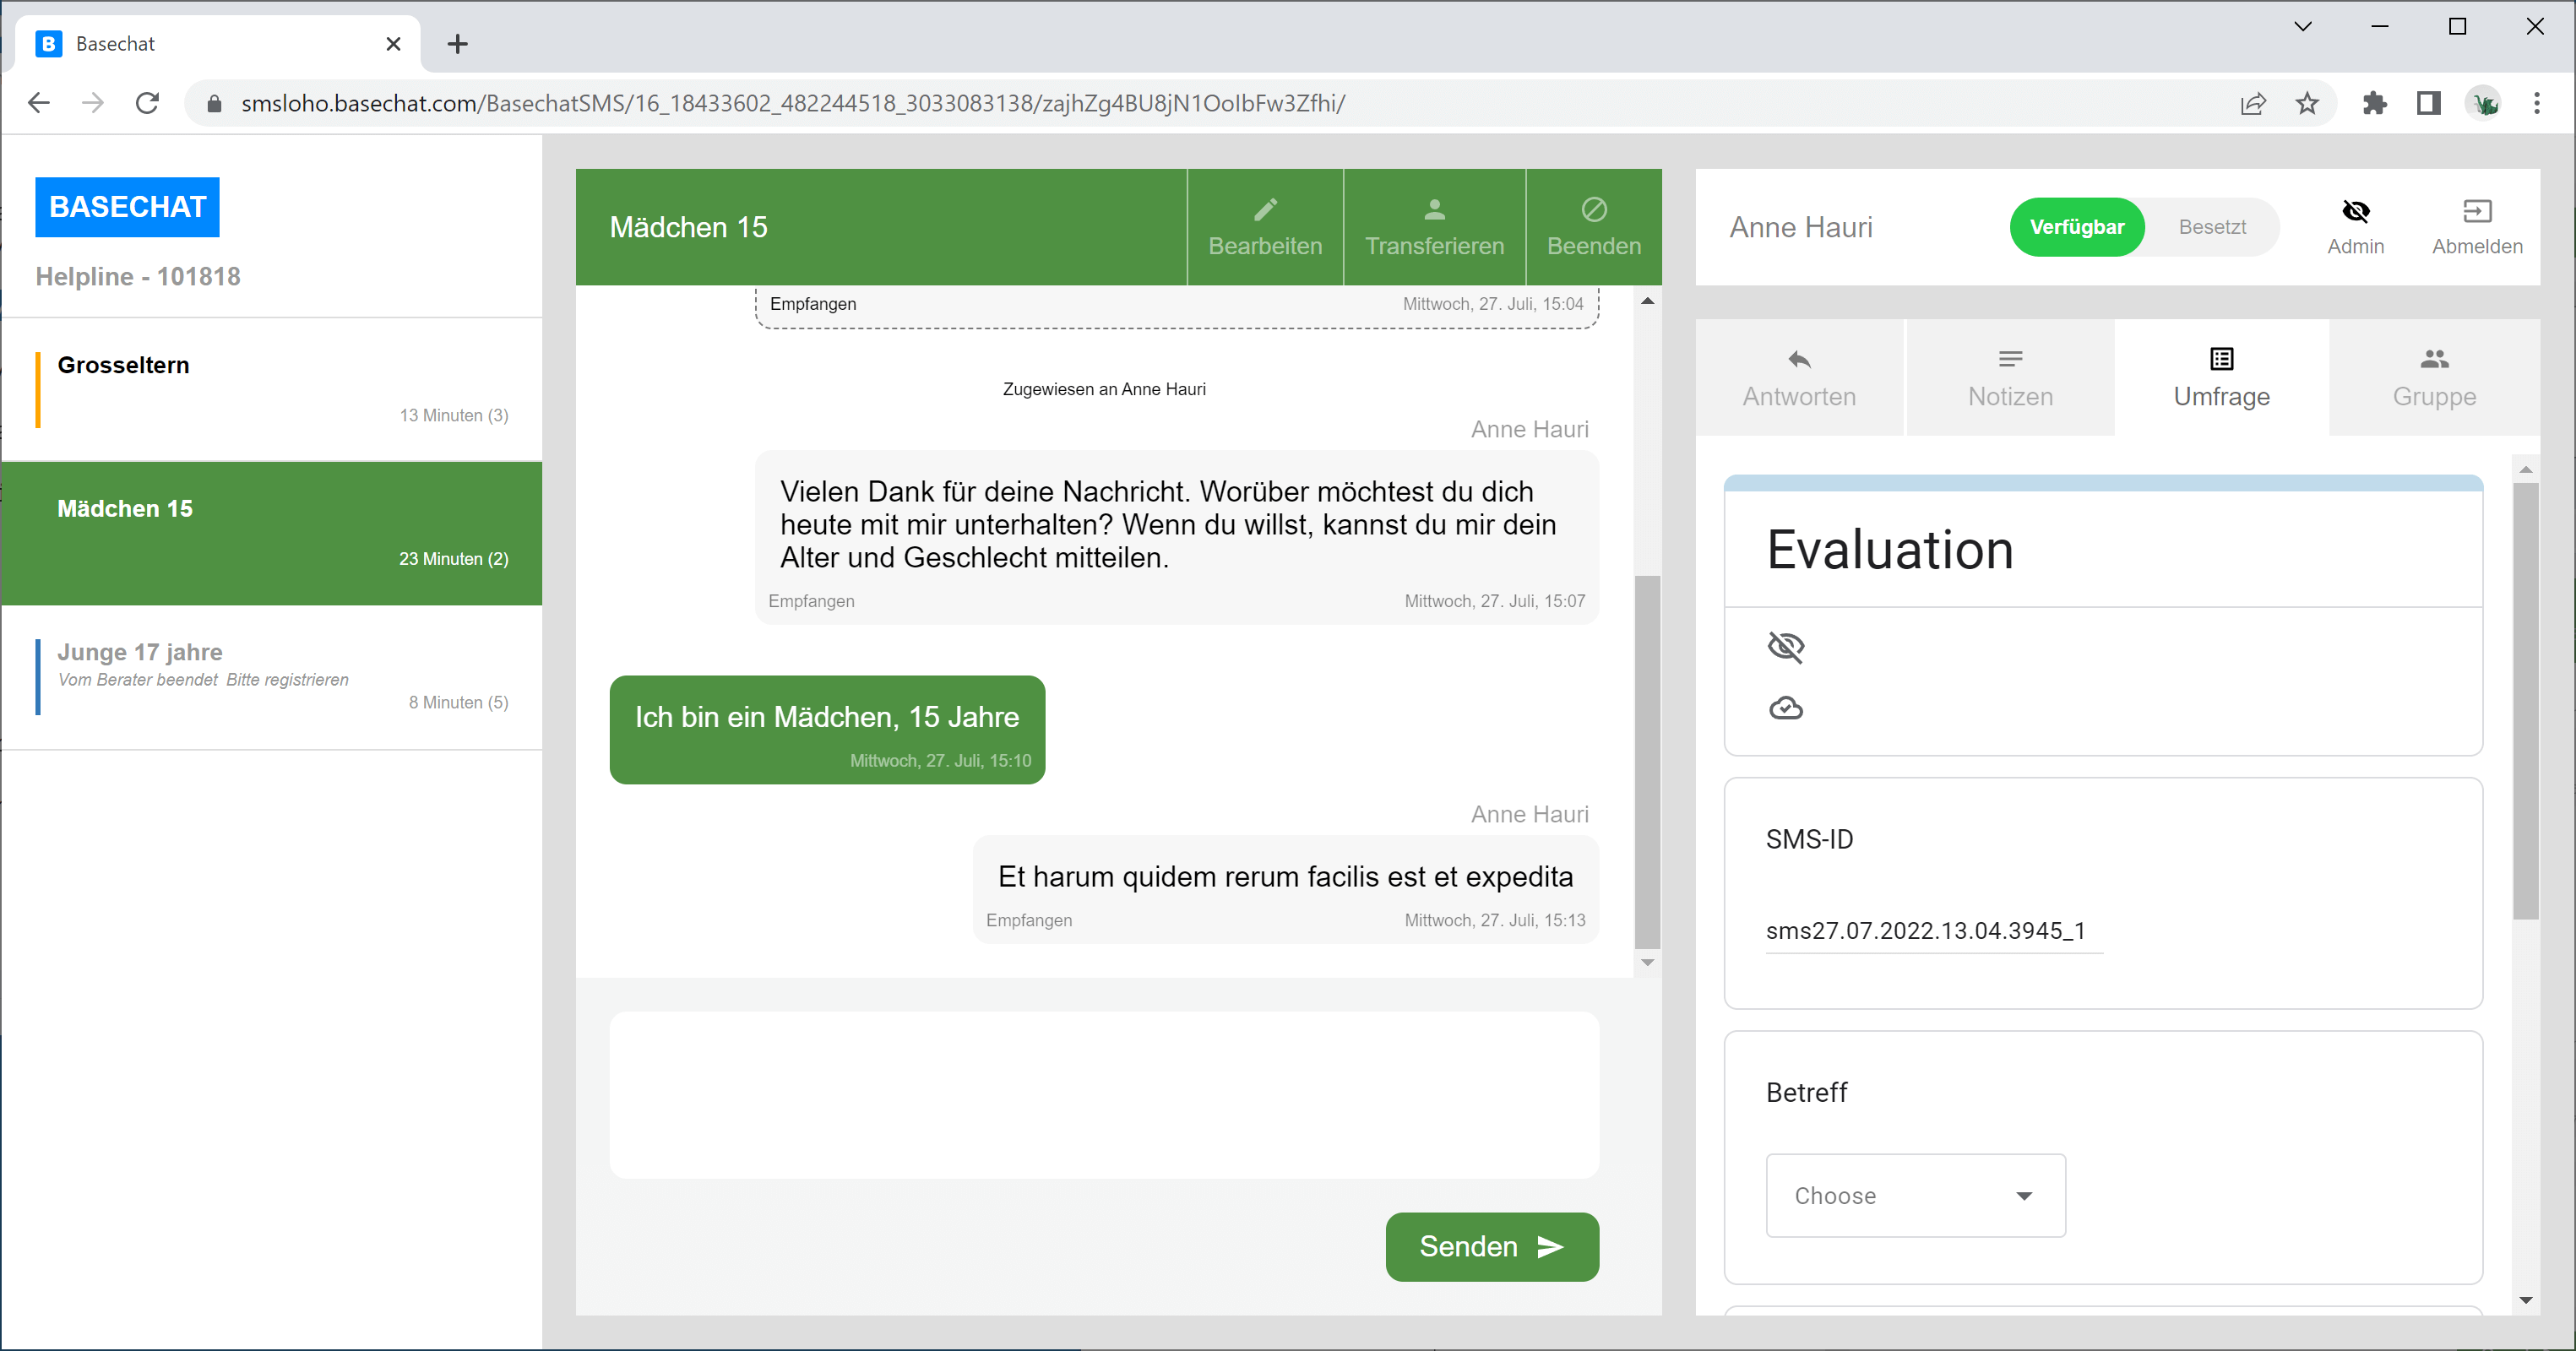Click the crossed-eye icon in Evaluation card

(1785, 647)
